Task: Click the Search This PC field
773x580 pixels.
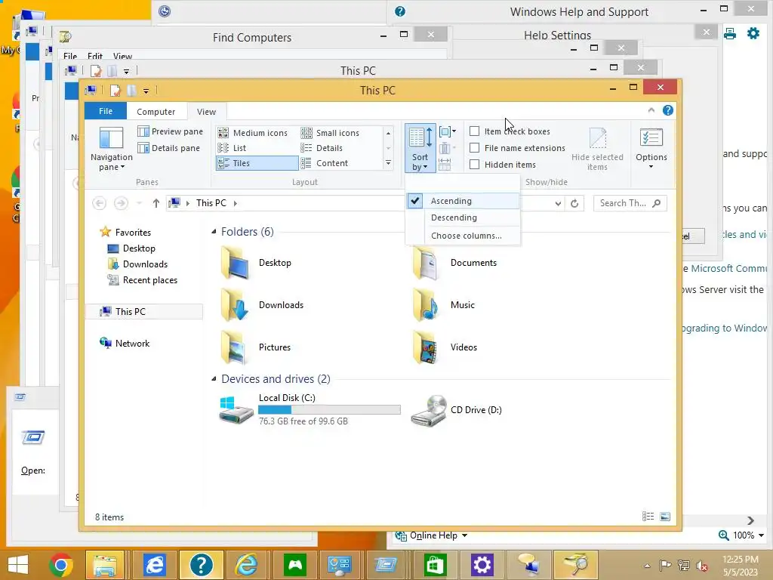Action: pos(630,203)
